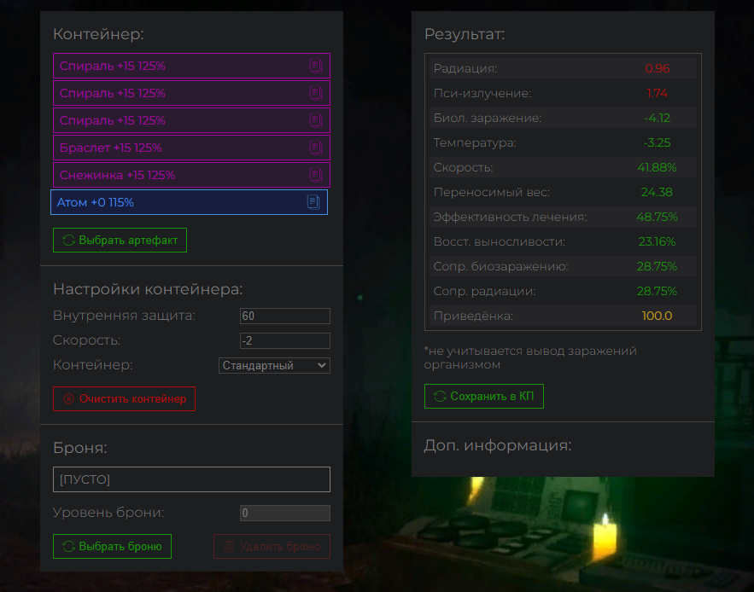
Task: Focus the Внутренняя защита input field
Action: (284, 316)
